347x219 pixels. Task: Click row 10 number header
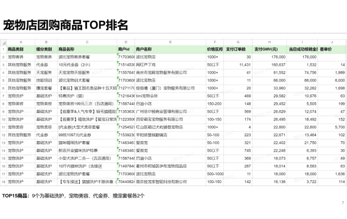click(x=3, y=119)
